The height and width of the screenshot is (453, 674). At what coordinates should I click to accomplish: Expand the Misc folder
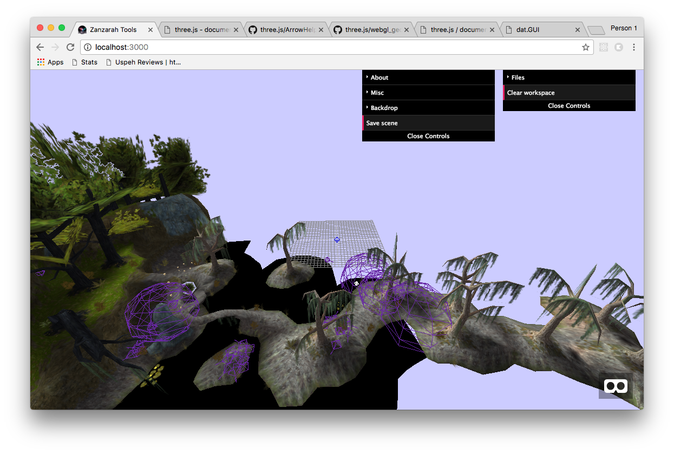point(428,93)
